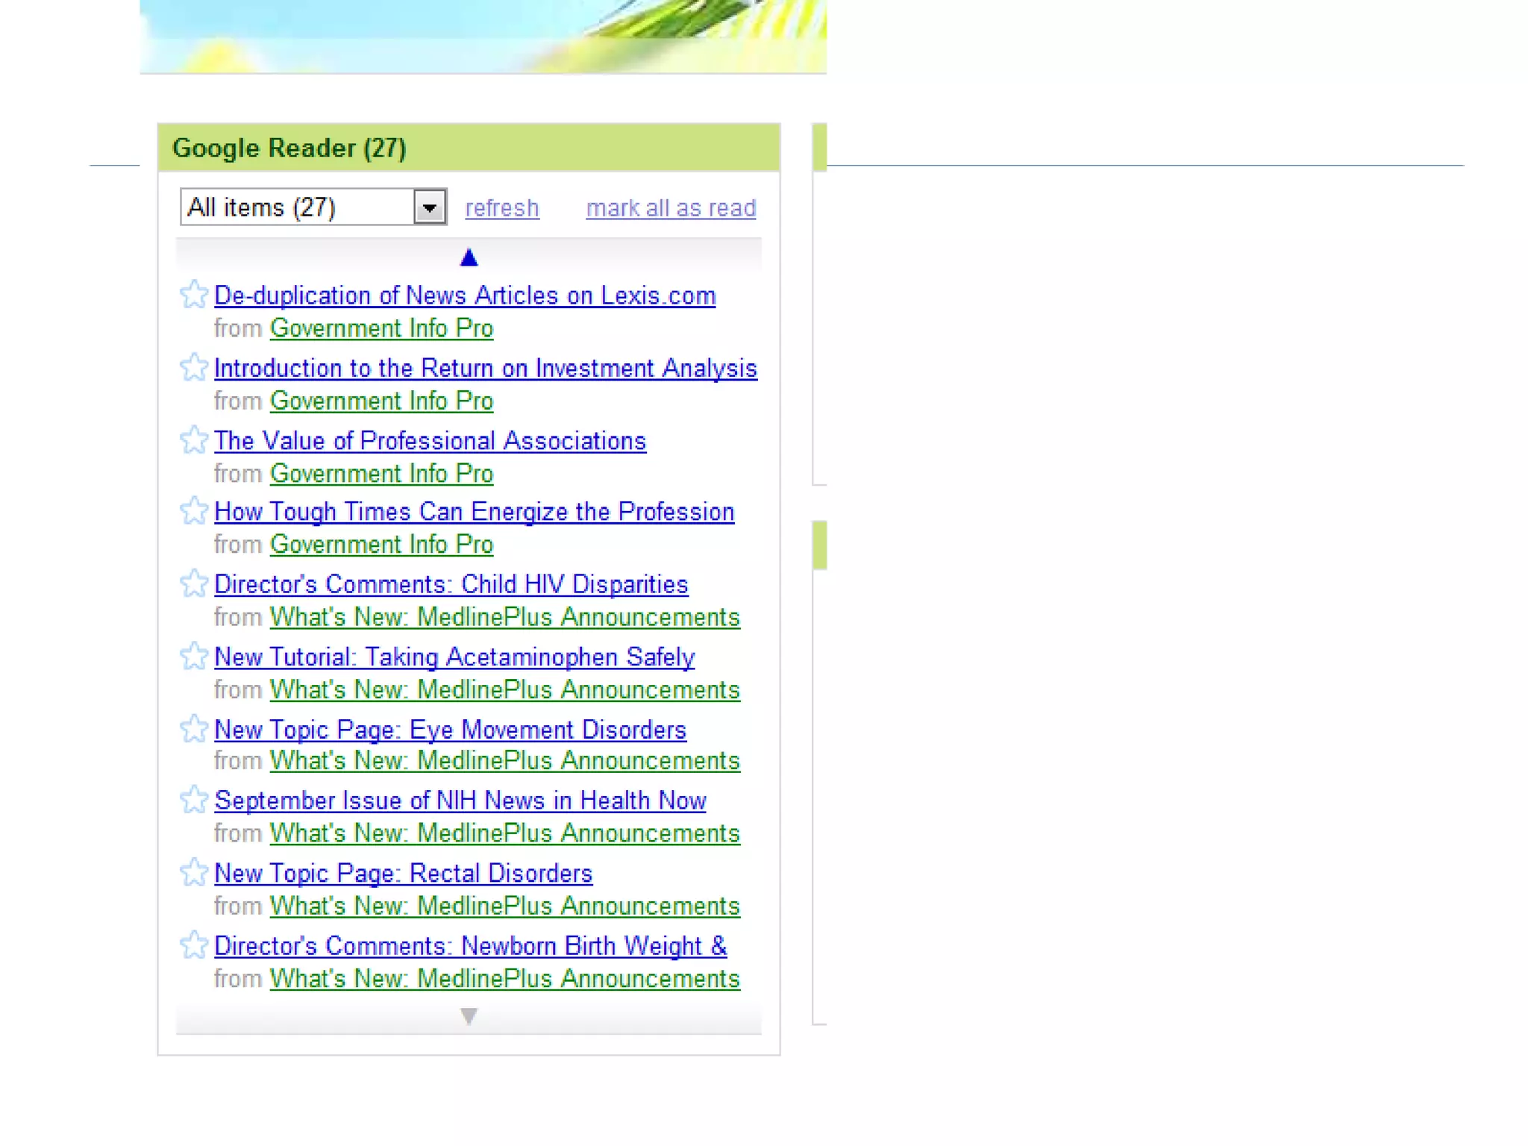Image resolution: width=1528 pixels, height=1146 pixels.
Task: Star the Child HIV Disparities item
Action: pos(194,583)
